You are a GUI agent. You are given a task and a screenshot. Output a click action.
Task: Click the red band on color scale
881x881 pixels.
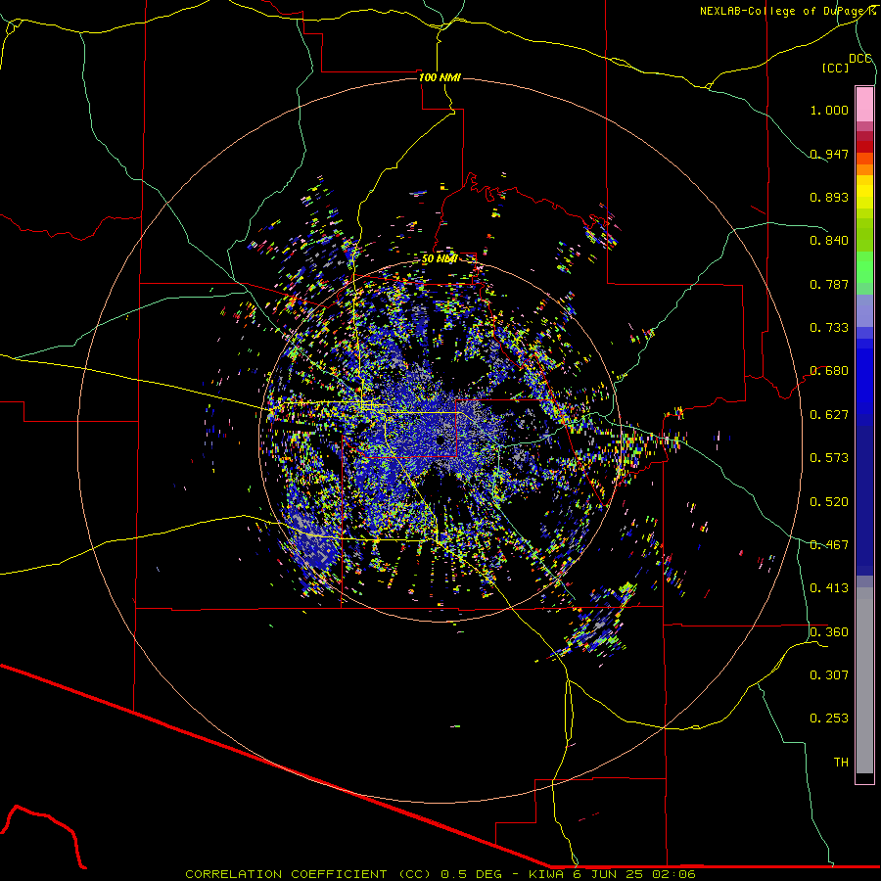click(864, 147)
